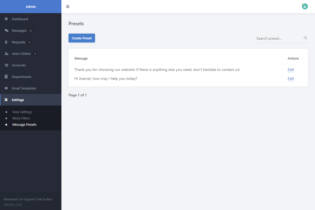Click the hamburger menu toggle icon
The width and height of the screenshot is (315, 210).
tap(68, 7)
